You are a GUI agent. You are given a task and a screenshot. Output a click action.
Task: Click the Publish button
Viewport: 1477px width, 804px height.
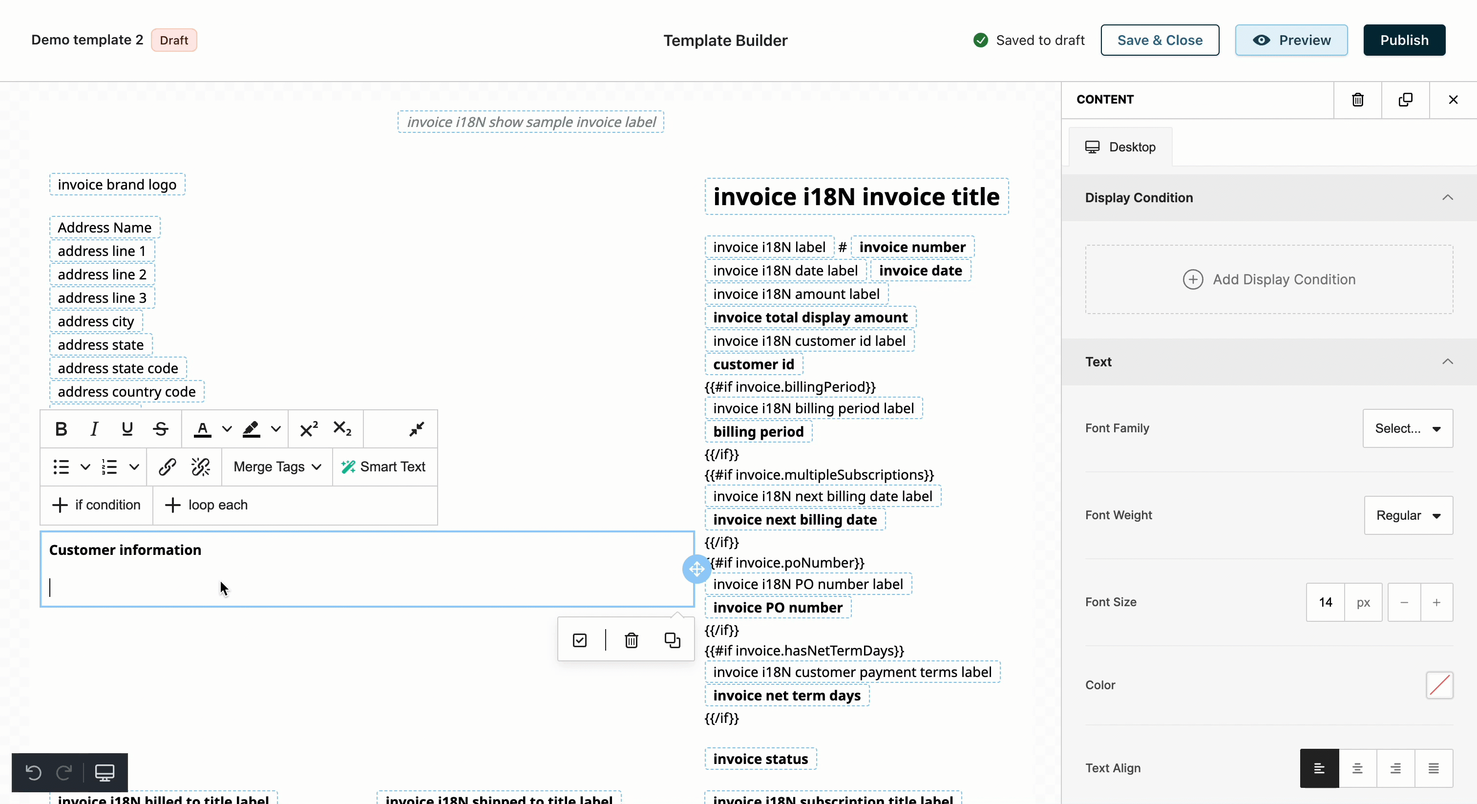(x=1404, y=40)
